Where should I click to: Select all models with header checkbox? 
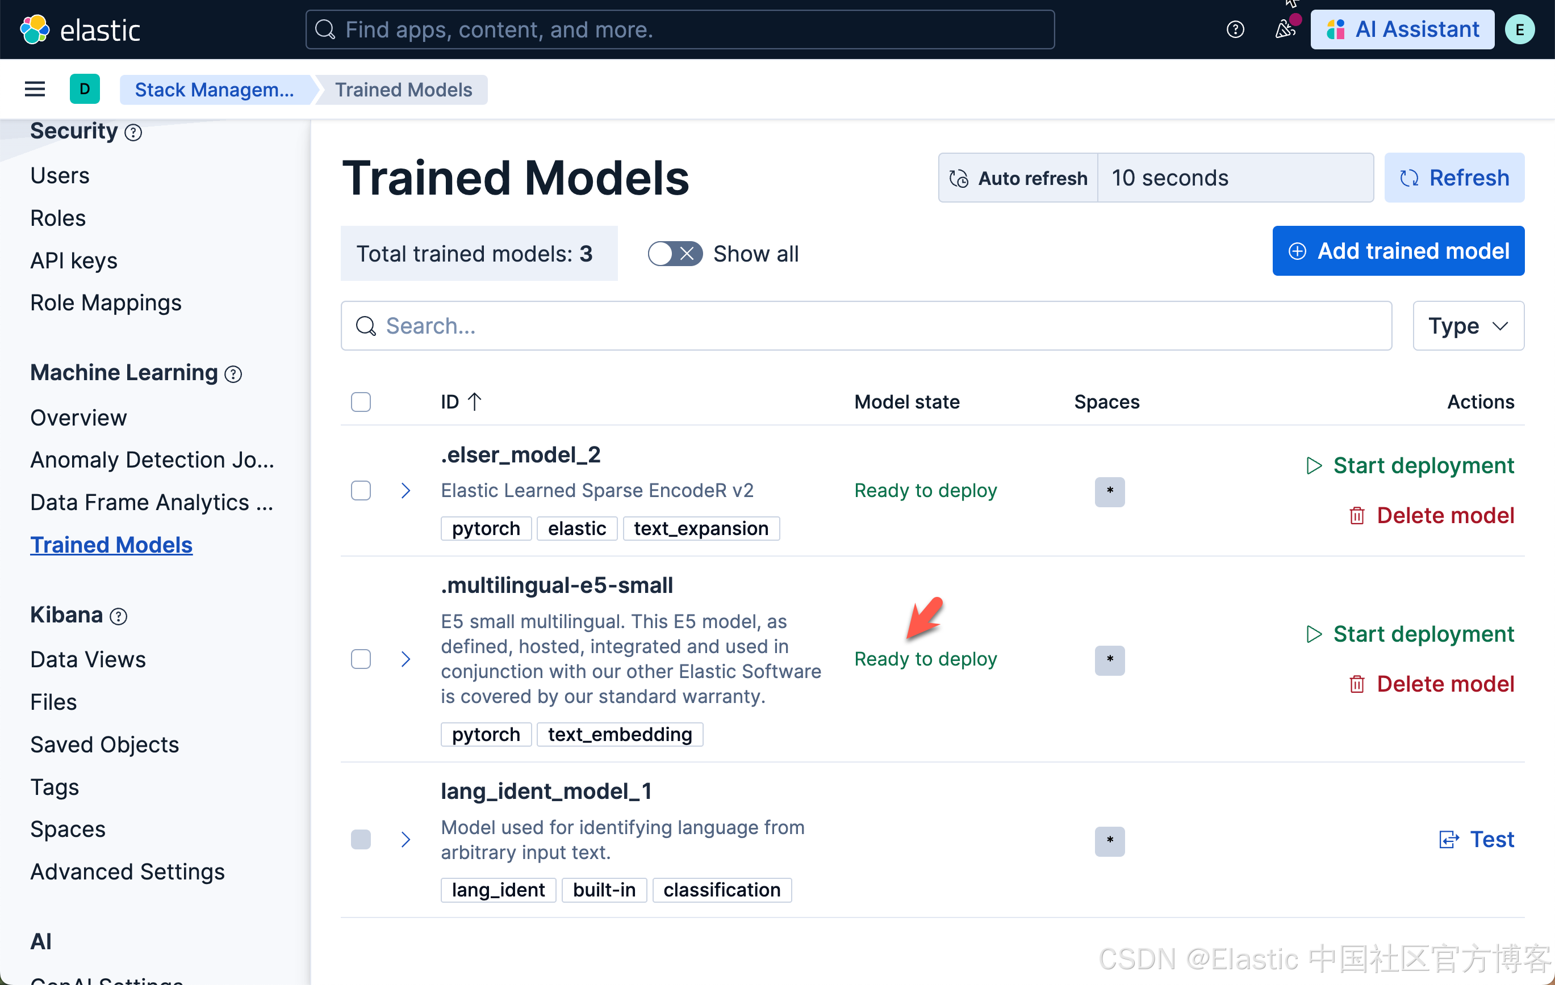point(360,402)
